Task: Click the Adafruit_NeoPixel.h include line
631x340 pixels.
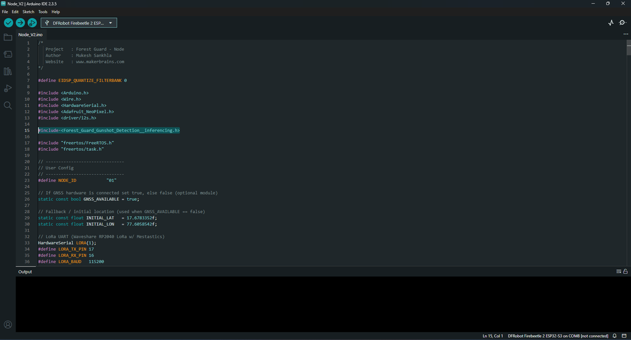Action: coord(76,111)
